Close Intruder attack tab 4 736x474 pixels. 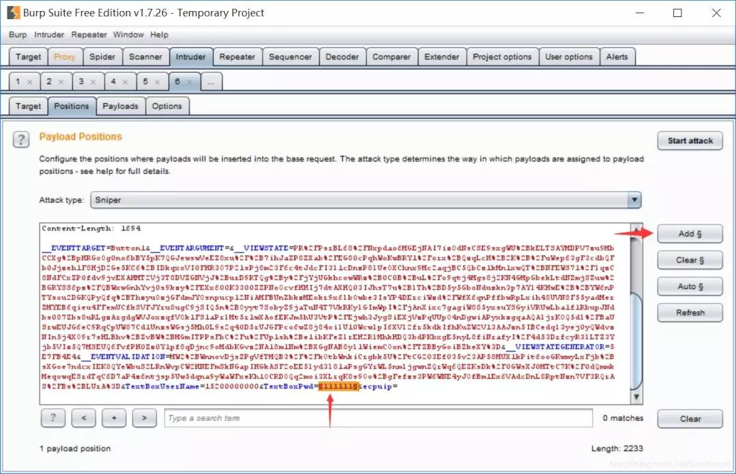tap(125, 83)
